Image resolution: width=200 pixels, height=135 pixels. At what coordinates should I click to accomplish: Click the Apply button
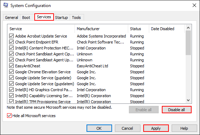156,128
